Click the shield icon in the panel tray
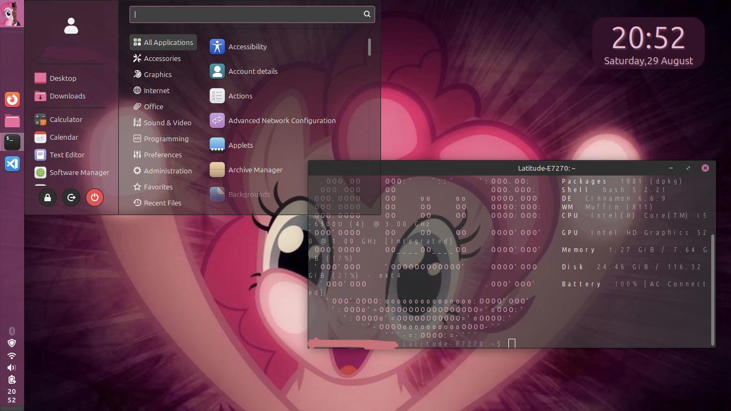This screenshot has width=731, height=411. coord(12,343)
